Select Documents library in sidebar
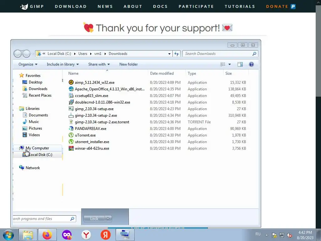 [38, 115]
